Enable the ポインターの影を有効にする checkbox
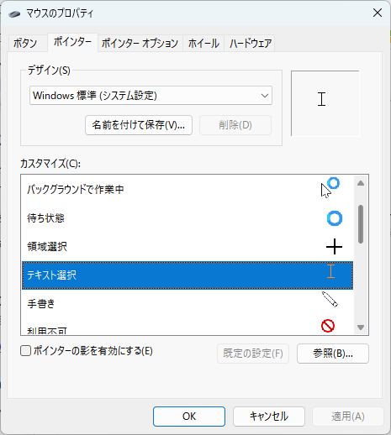391x435 pixels. (25, 351)
